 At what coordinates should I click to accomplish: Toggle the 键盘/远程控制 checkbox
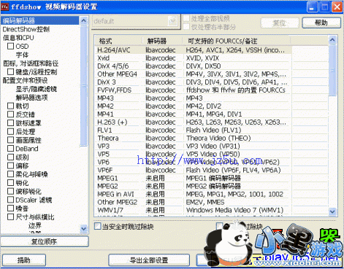pyautogui.click(x=10, y=71)
